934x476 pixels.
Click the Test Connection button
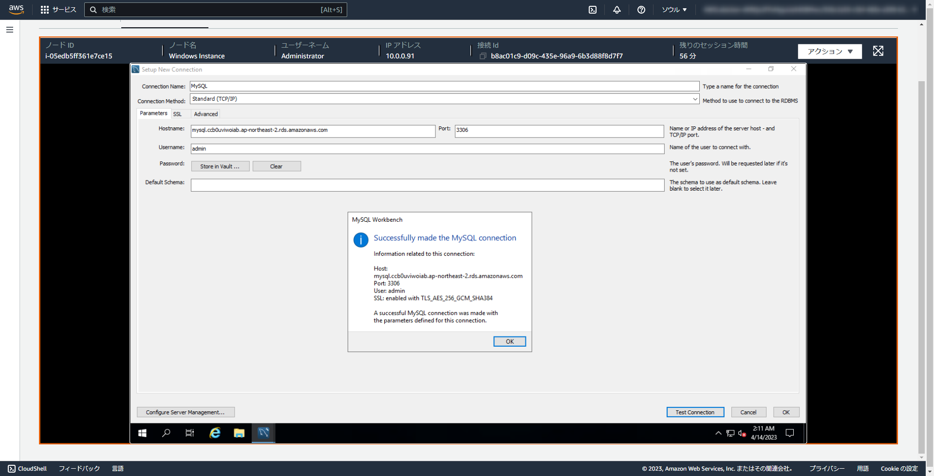[x=695, y=412]
